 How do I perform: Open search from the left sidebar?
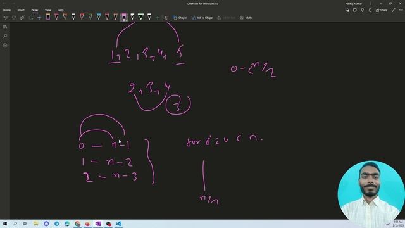click(x=5, y=36)
